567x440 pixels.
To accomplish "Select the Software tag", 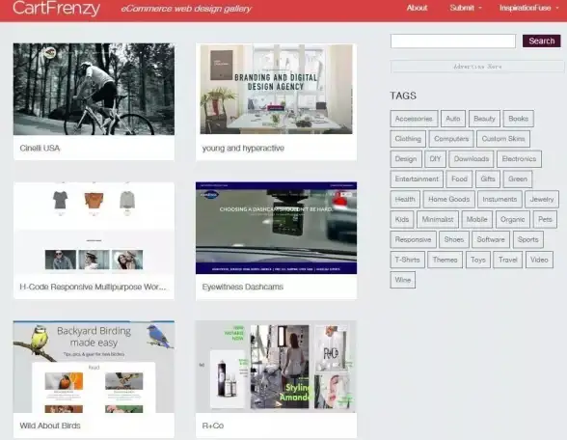I will (491, 240).
